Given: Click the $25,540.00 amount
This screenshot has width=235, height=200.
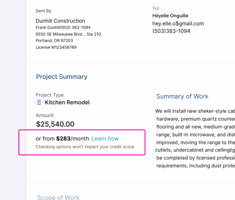Looking at the screenshot, I should point(55,124).
